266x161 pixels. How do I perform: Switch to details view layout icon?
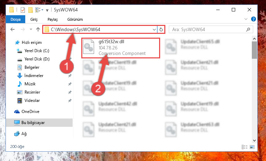tap(245, 147)
